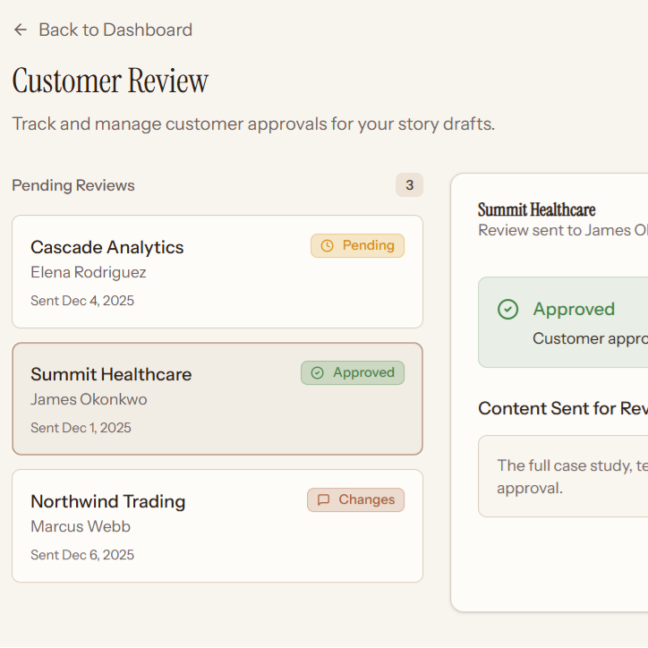Click the Approved status label on the Summit Healthcare card
The image size is (648, 648).
click(x=363, y=373)
